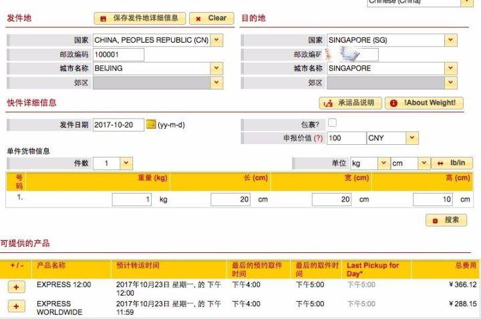Open the origin country dropdown
The image size is (481, 319).
(x=216, y=40)
